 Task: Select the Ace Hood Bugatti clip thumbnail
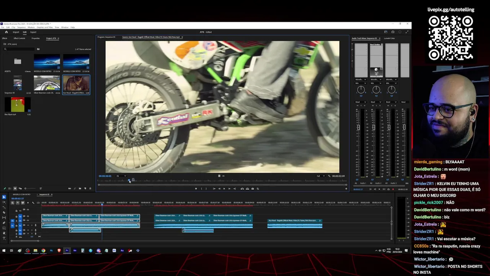pos(76,83)
